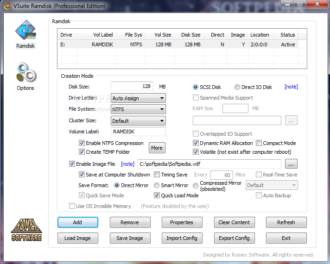Toggle Volatile (not exist after reboot) checkbox

[x=196, y=151]
